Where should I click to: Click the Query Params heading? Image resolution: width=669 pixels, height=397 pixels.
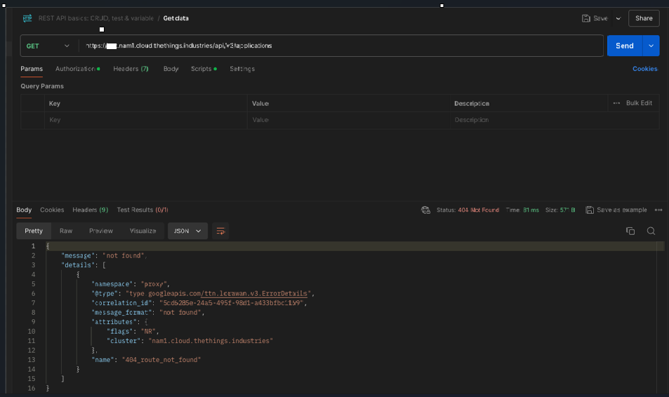pos(42,86)
